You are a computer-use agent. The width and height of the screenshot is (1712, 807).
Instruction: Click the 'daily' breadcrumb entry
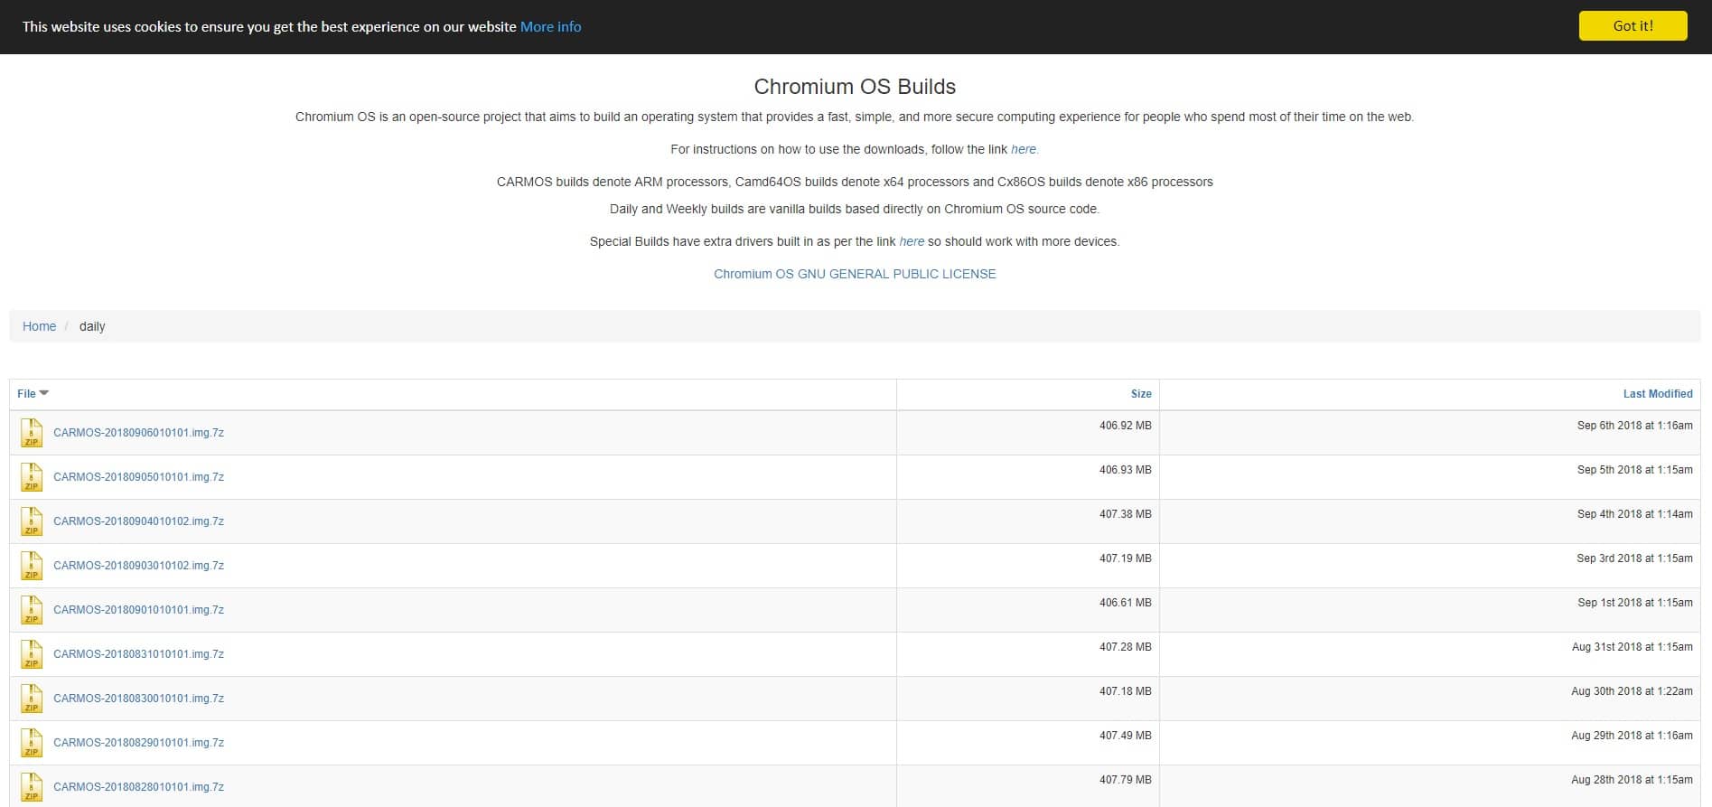pyautogui.click(x=92, y=326)
